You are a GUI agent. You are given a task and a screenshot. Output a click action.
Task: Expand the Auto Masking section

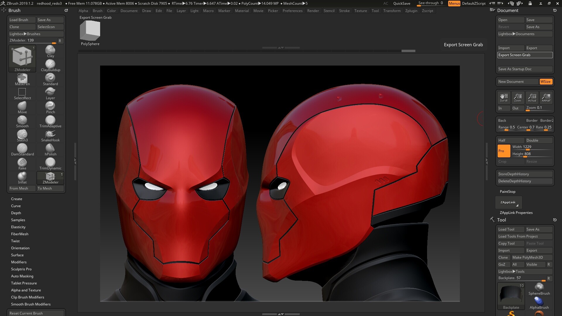point(22,276)
